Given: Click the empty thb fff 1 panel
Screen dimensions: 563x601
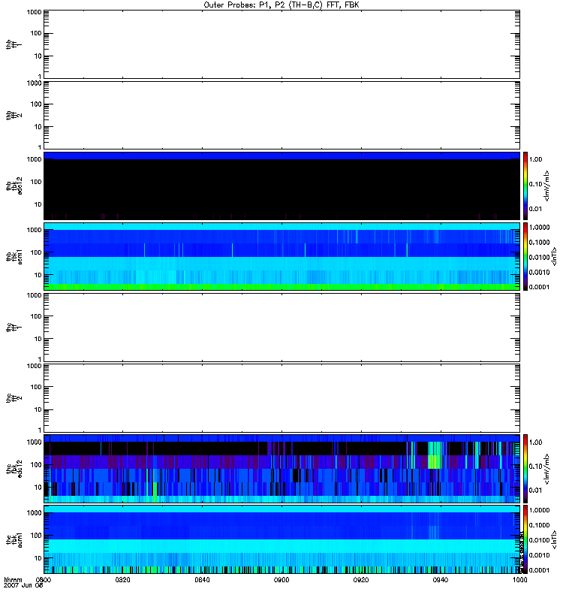Looking at the screenshot, I should [281, 44].
